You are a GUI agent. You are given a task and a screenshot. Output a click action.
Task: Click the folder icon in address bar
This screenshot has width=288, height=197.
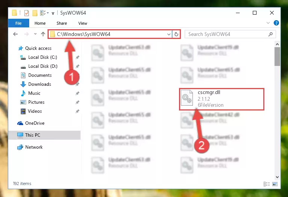tap(52, 34)
